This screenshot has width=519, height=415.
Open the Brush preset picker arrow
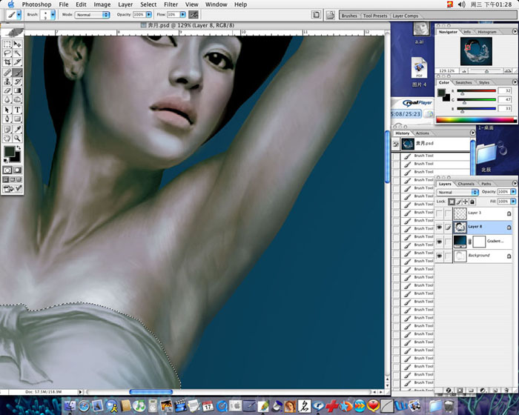53,15
